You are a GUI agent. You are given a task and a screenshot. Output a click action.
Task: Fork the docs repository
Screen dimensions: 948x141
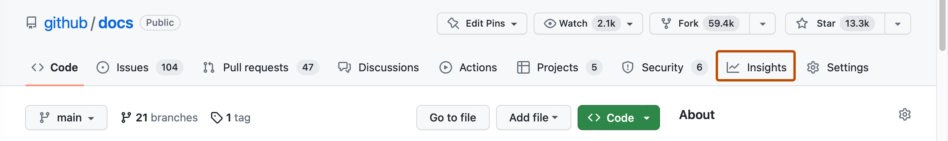(x=700, y=23)
